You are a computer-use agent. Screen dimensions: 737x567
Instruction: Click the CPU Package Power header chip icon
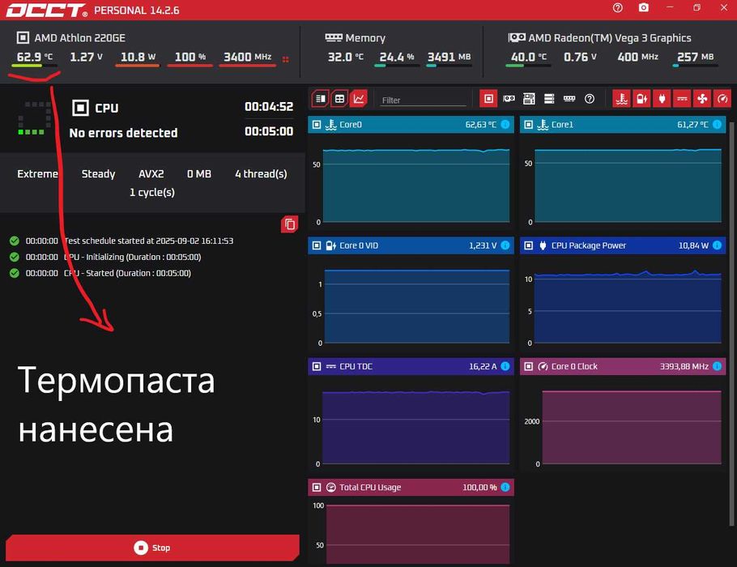(529, 245)
